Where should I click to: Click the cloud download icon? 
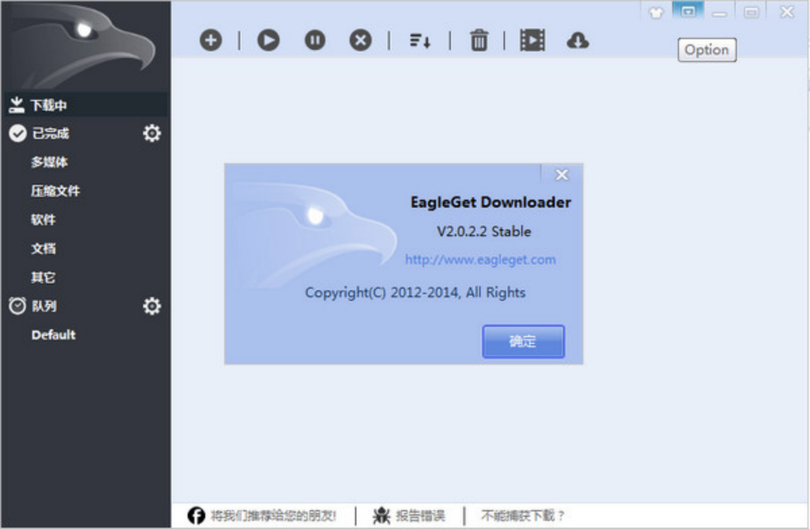pyautogui.click(x=577, y=40)
